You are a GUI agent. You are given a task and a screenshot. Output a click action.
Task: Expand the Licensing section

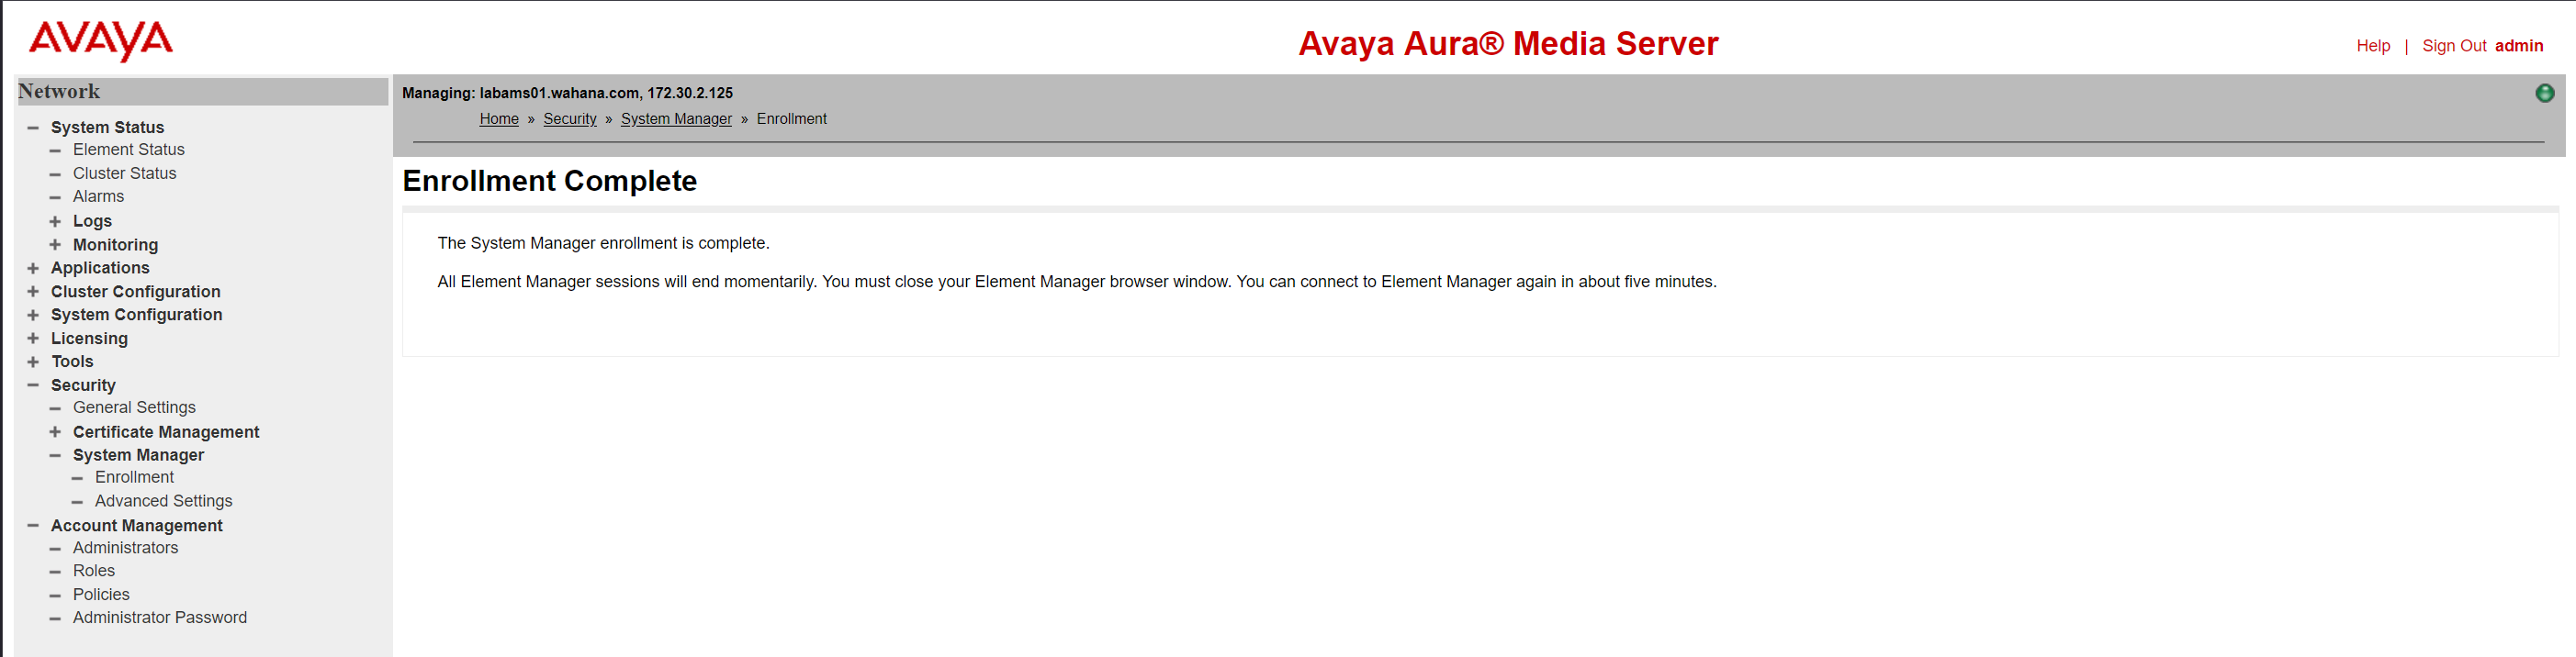(33, 339)
